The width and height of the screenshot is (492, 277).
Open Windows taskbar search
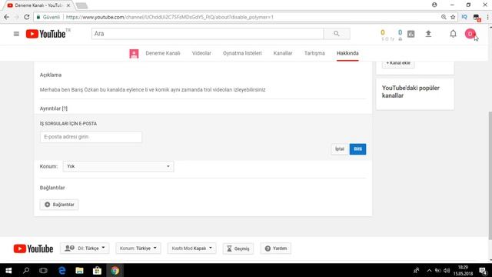pyautogui.click(x=26, y=270)
